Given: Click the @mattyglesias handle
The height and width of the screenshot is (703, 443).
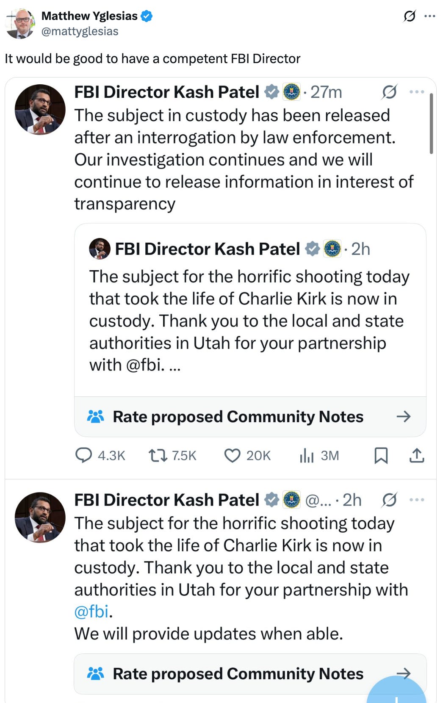Looking at the screenshot, I should click(x=80, y=31).
